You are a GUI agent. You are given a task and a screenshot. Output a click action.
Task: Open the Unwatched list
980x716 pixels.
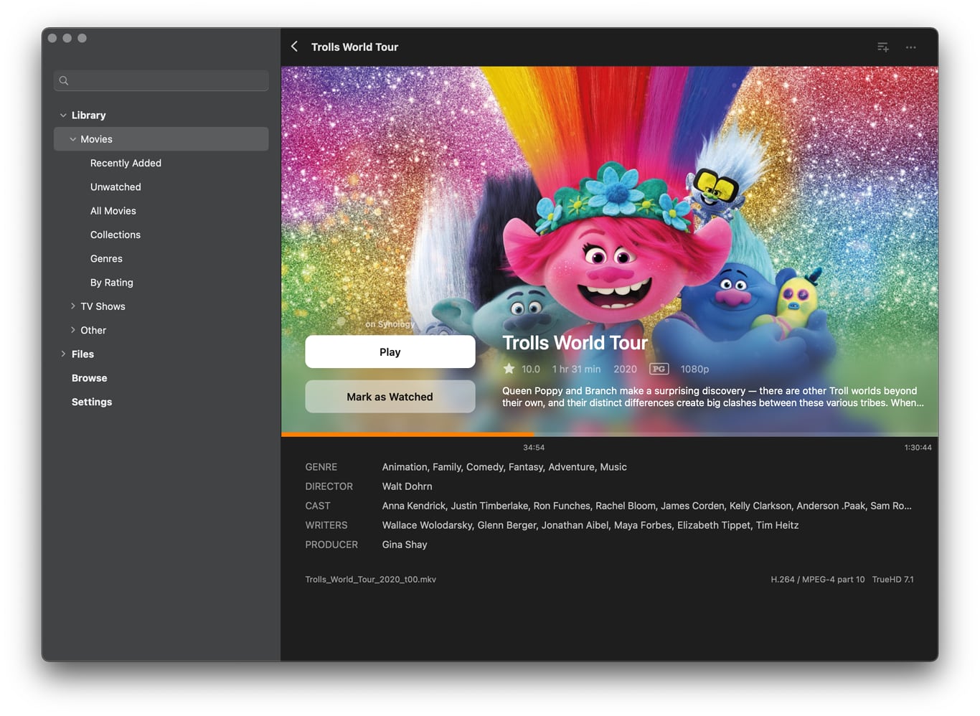[x=116, y=187]
